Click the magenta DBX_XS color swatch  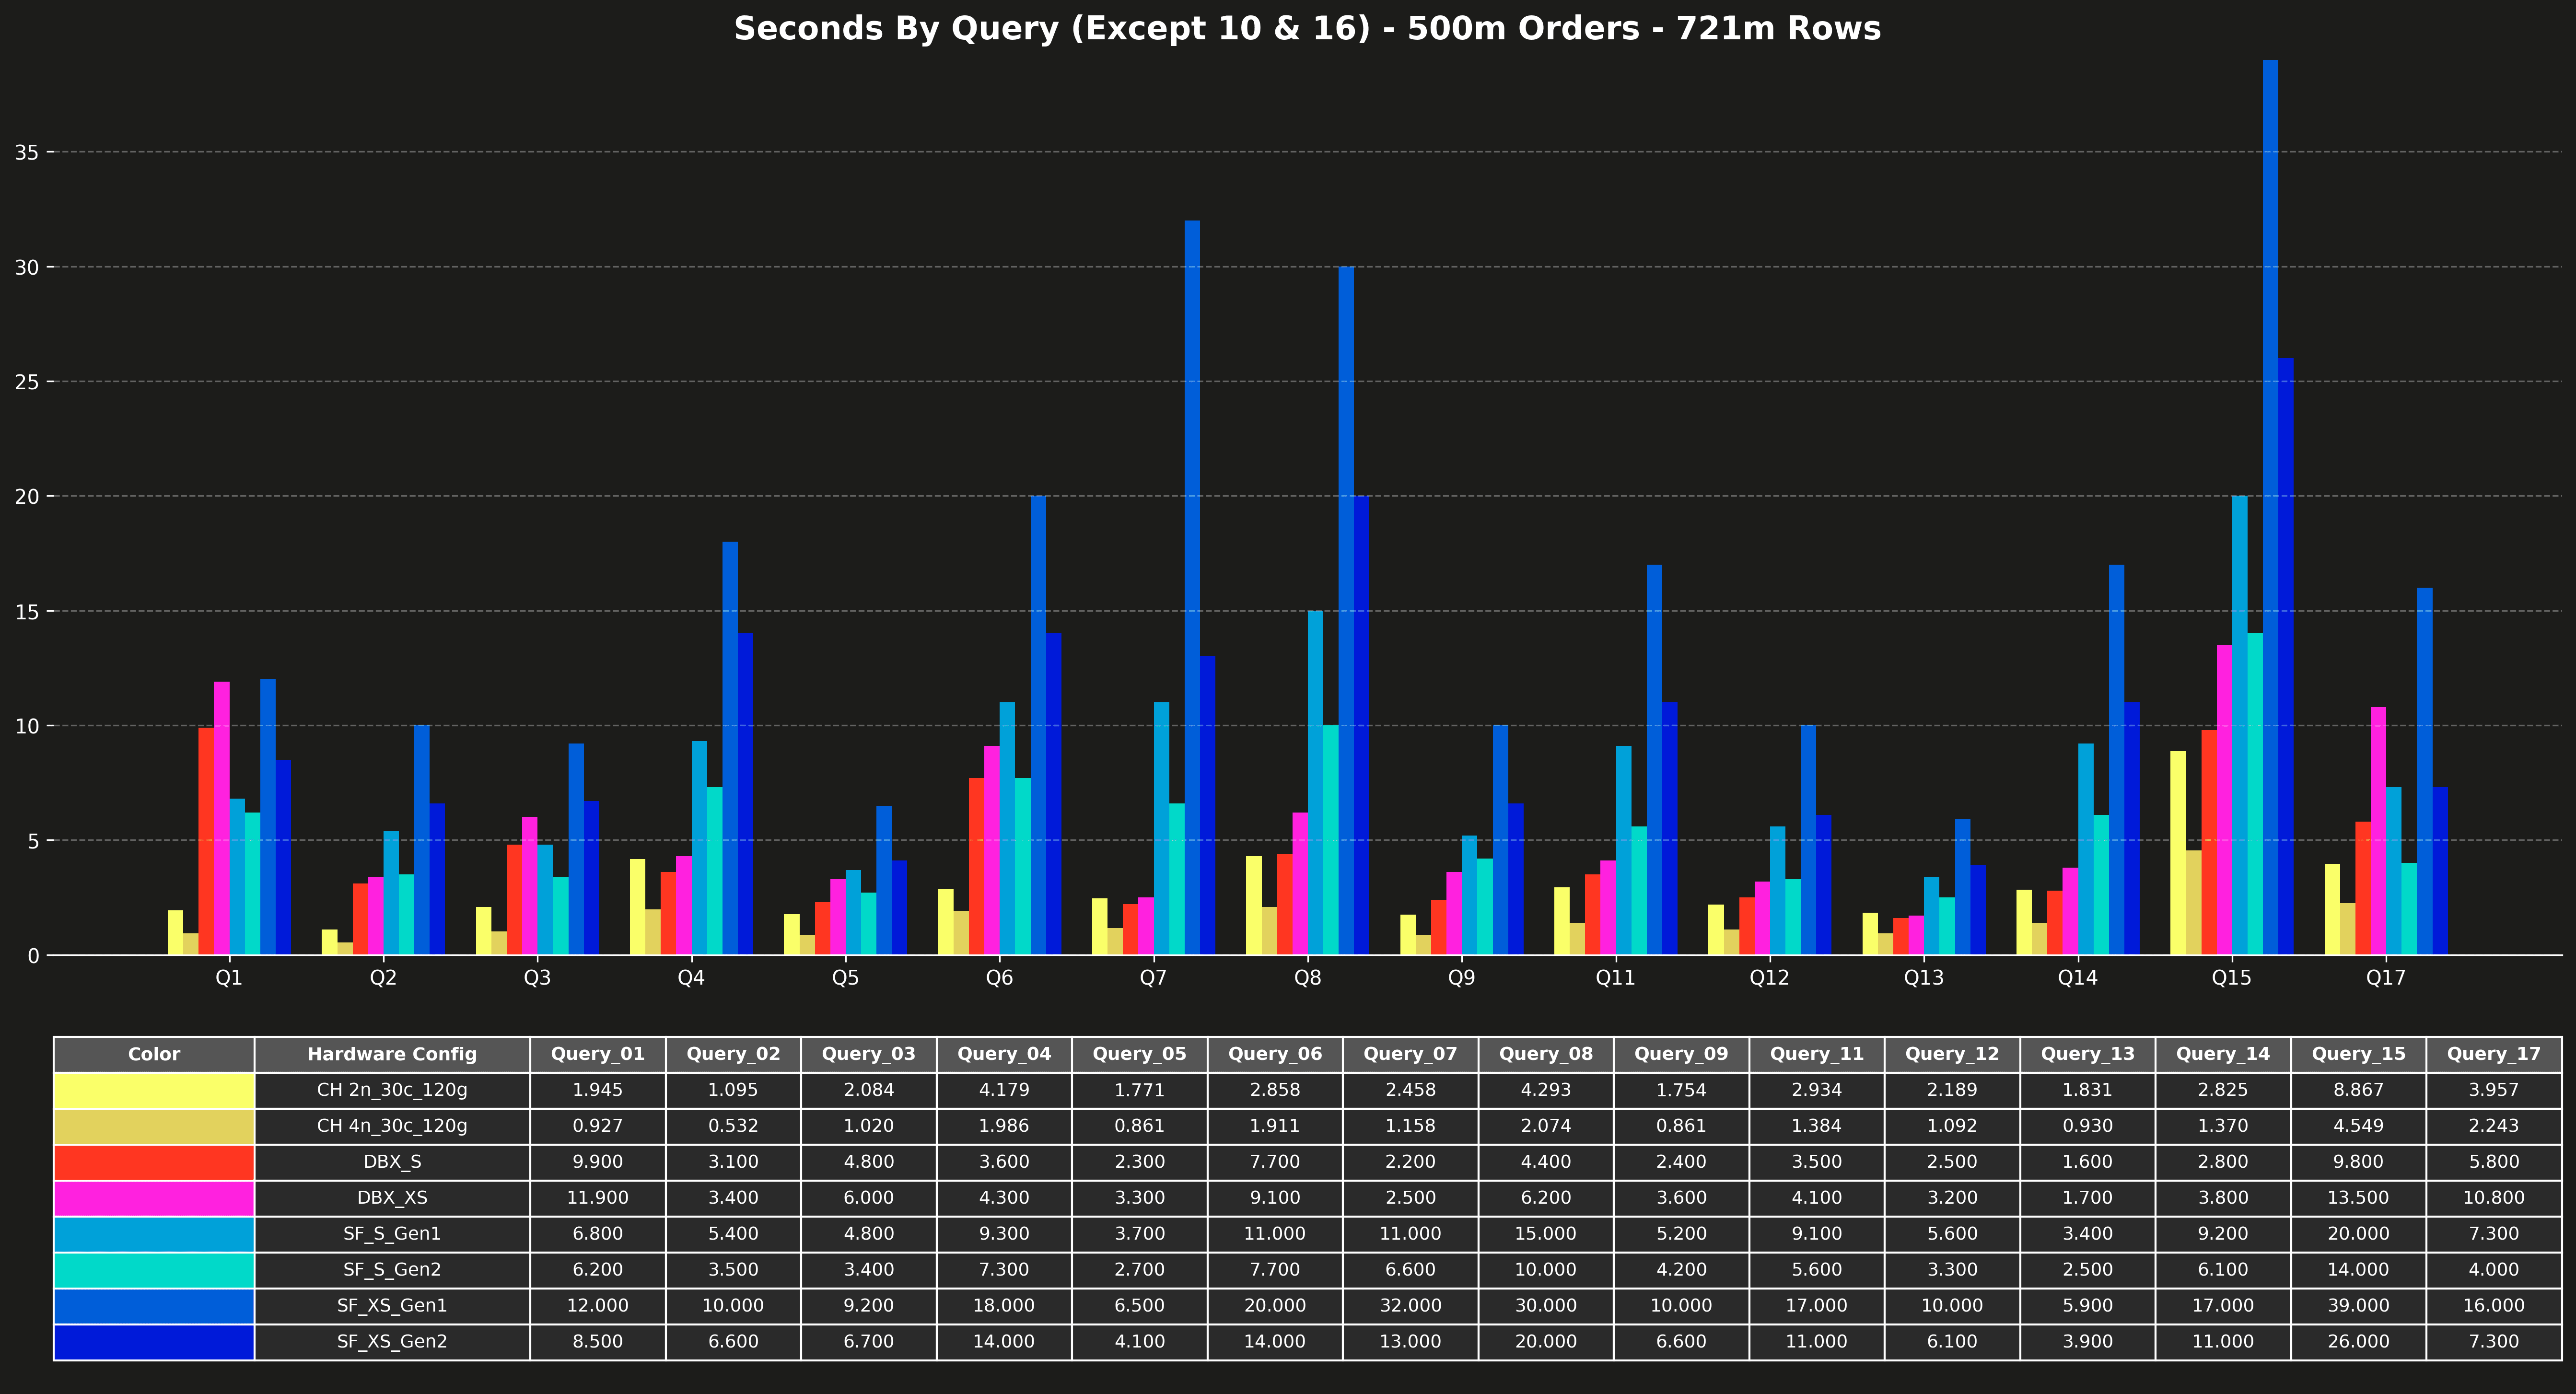154,1198
